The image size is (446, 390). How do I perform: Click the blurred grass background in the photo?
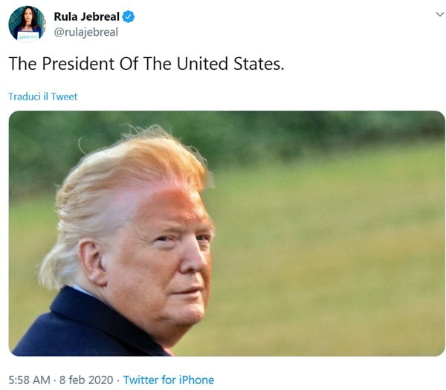(x=327, y=256)
